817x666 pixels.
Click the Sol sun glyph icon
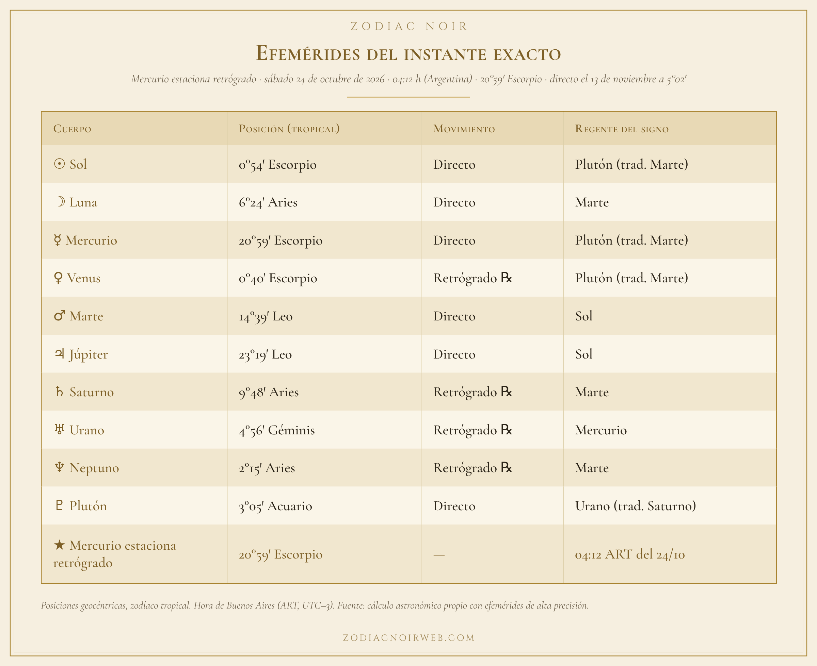tap(59, 164)
